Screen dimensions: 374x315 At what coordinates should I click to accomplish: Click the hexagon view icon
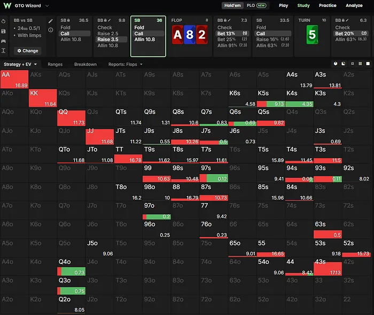tap(336, 64)
